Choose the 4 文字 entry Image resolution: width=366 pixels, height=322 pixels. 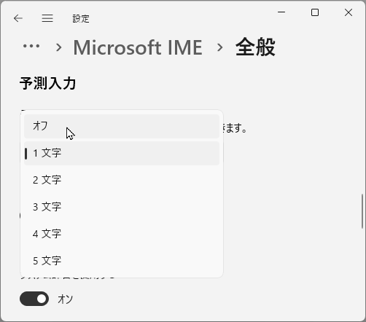coord(122,234)
